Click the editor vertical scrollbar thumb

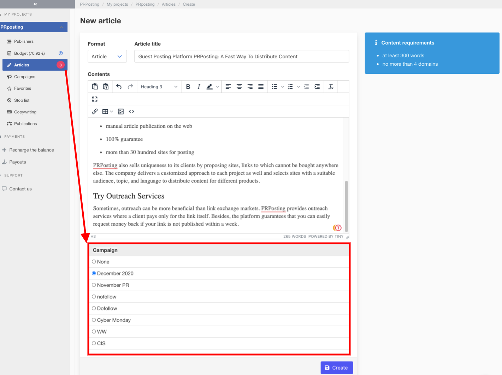coord(346,206)
